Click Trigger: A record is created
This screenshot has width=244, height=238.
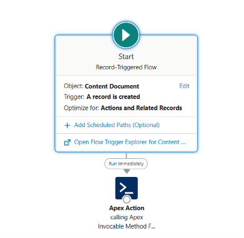pos(102,97)
